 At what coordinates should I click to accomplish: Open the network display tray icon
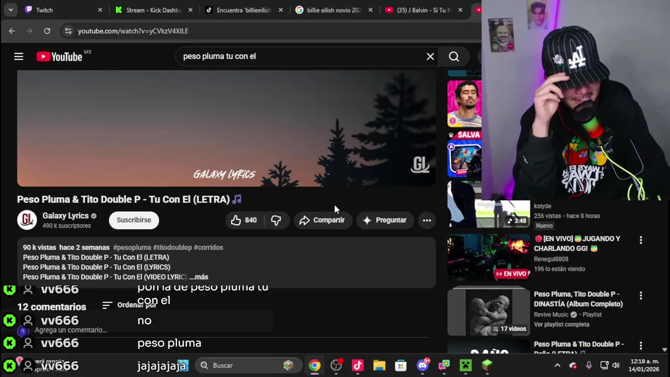[x=604, y=365]
